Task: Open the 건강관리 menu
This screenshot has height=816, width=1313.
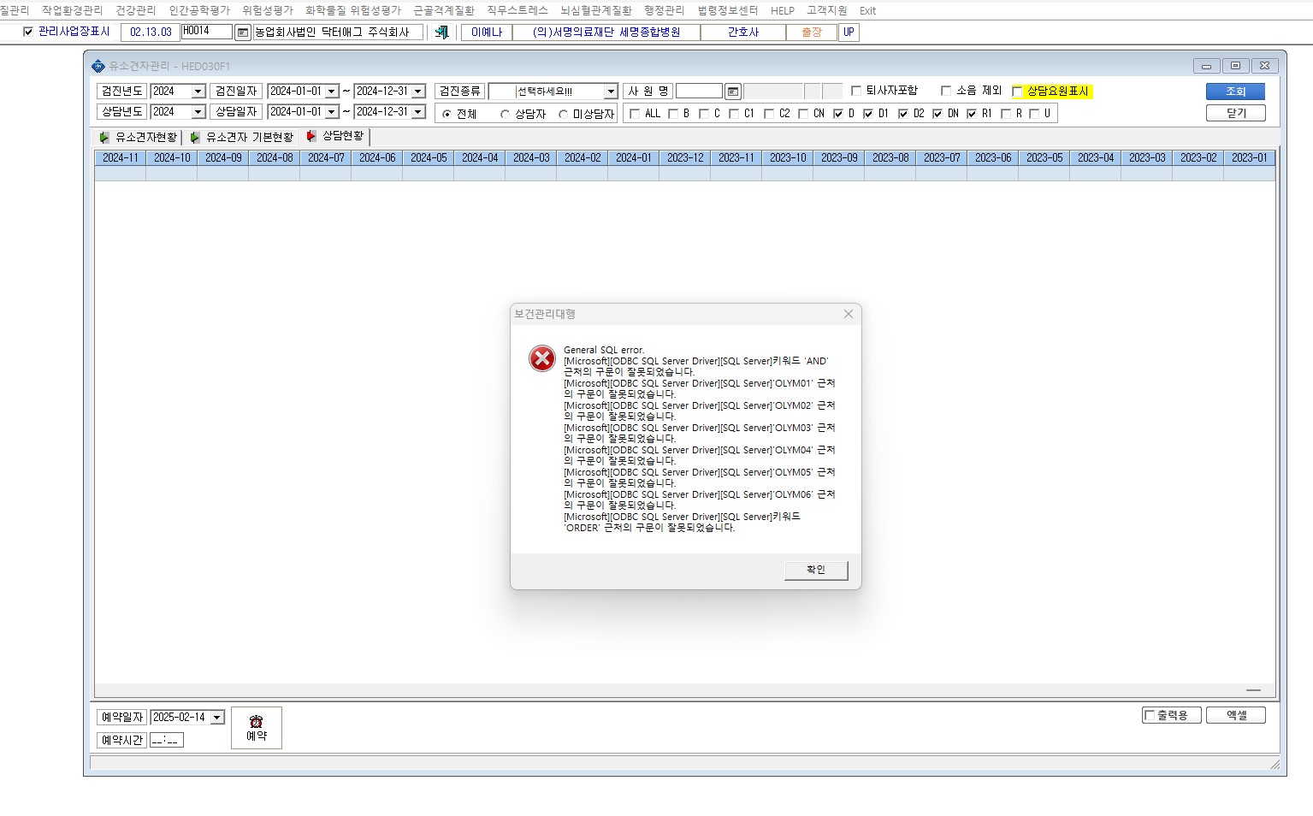Action: (136, 10)
